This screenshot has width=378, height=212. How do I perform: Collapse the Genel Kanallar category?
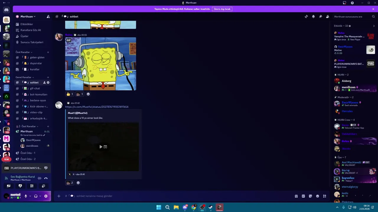click(25, 77)
